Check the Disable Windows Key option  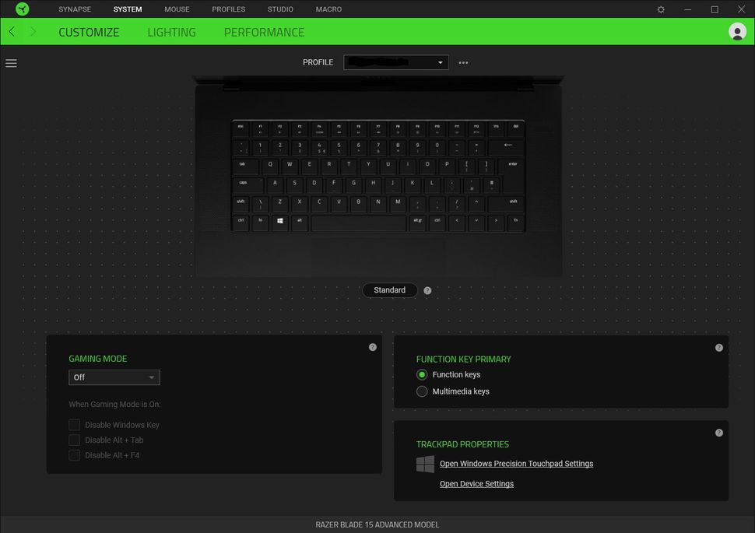pos(75,425)
